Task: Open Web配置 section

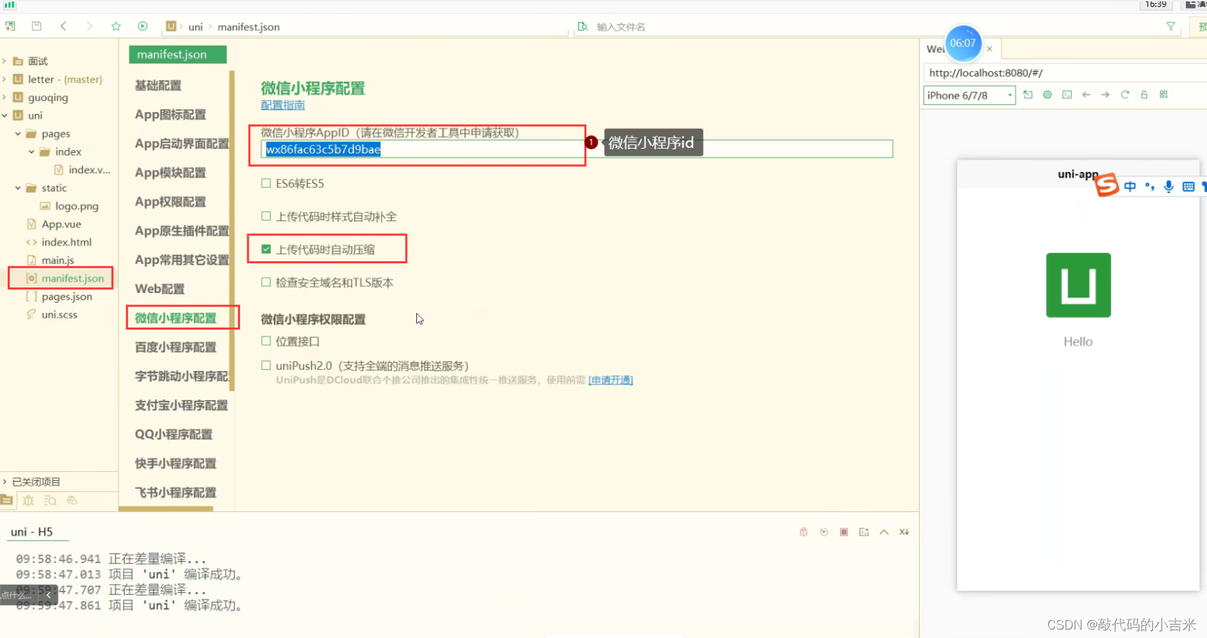Action: [160, 289]
